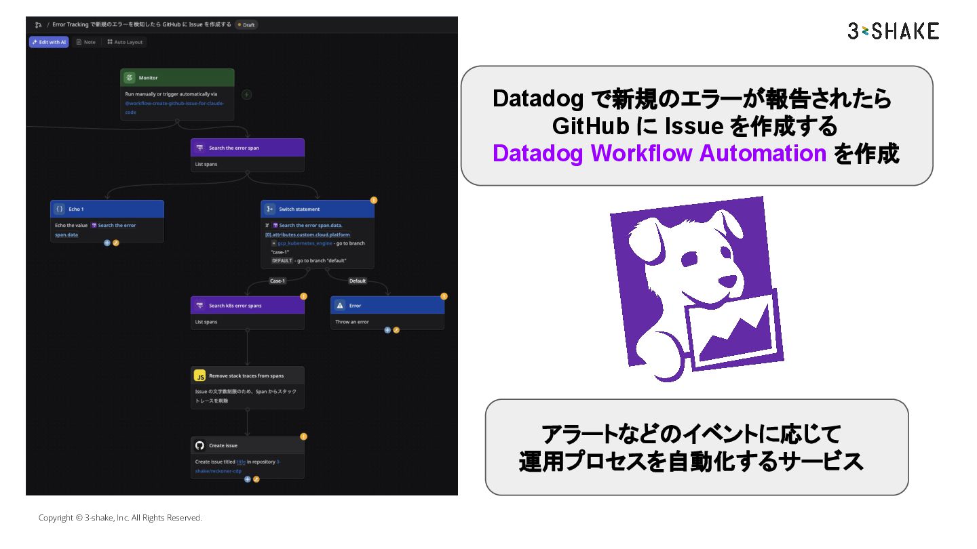This screenshot has width=977, height=549.
Task: Click the orange icon under the Error node
Action: [396, 330]
